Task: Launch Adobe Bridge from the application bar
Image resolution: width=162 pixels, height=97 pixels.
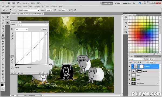Action: [9, 3]
